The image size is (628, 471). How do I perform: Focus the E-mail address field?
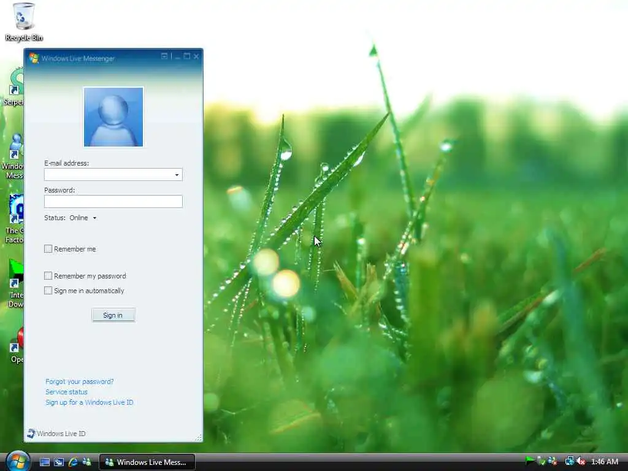[x=113, y=175]
